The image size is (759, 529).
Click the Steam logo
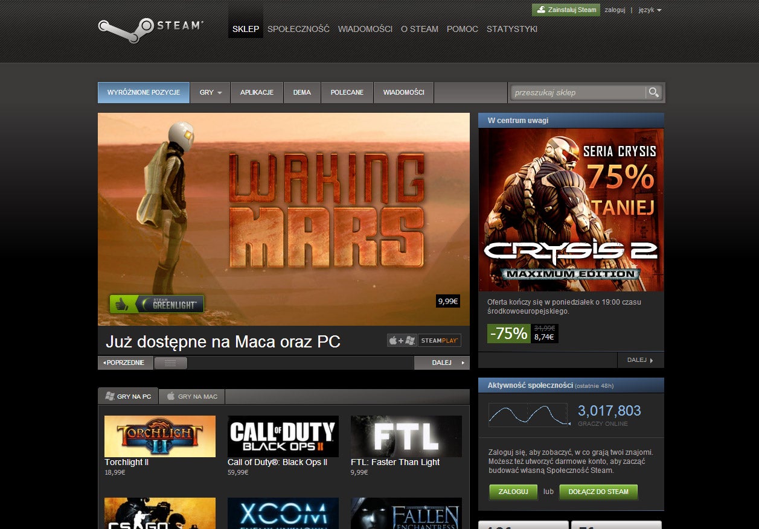point(151,29)
